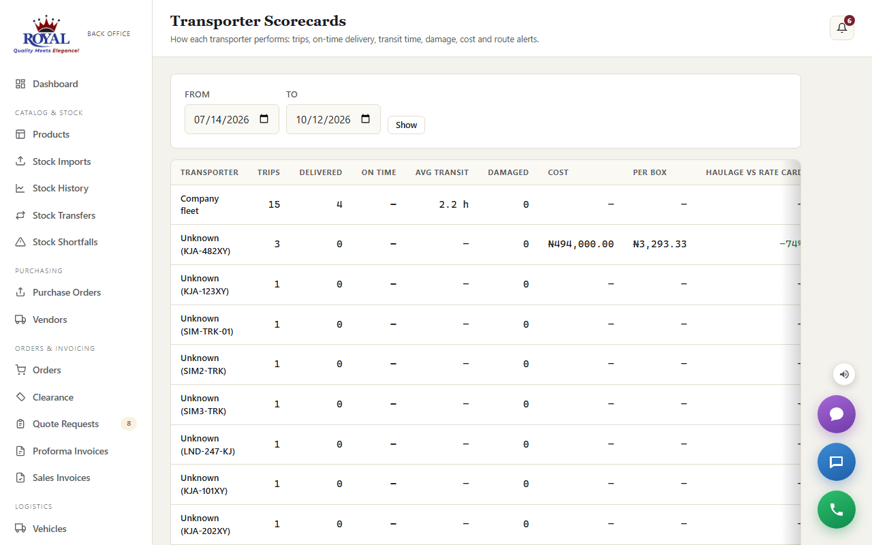Click the TO date field
The image size is (872, 545).
[333, 119]
